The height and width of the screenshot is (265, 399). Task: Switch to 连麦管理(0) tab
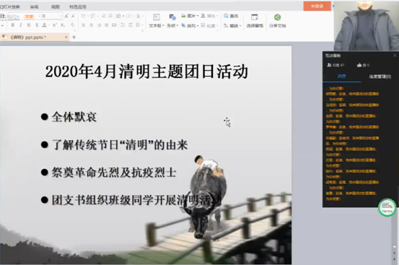[380, 77]
